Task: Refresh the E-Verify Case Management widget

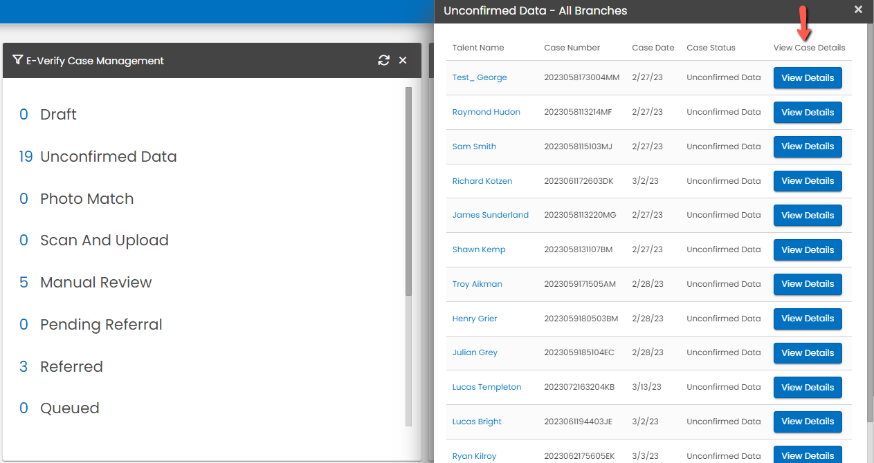Action: coord(383,60)
